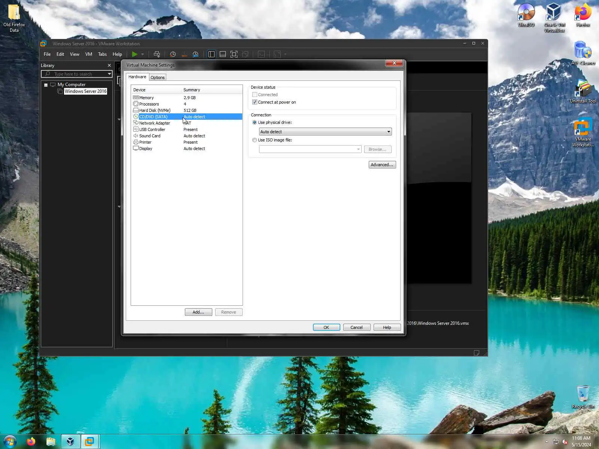Click the Add... hardware button
Screen dimensions: 599x449
tap(198, 312)
